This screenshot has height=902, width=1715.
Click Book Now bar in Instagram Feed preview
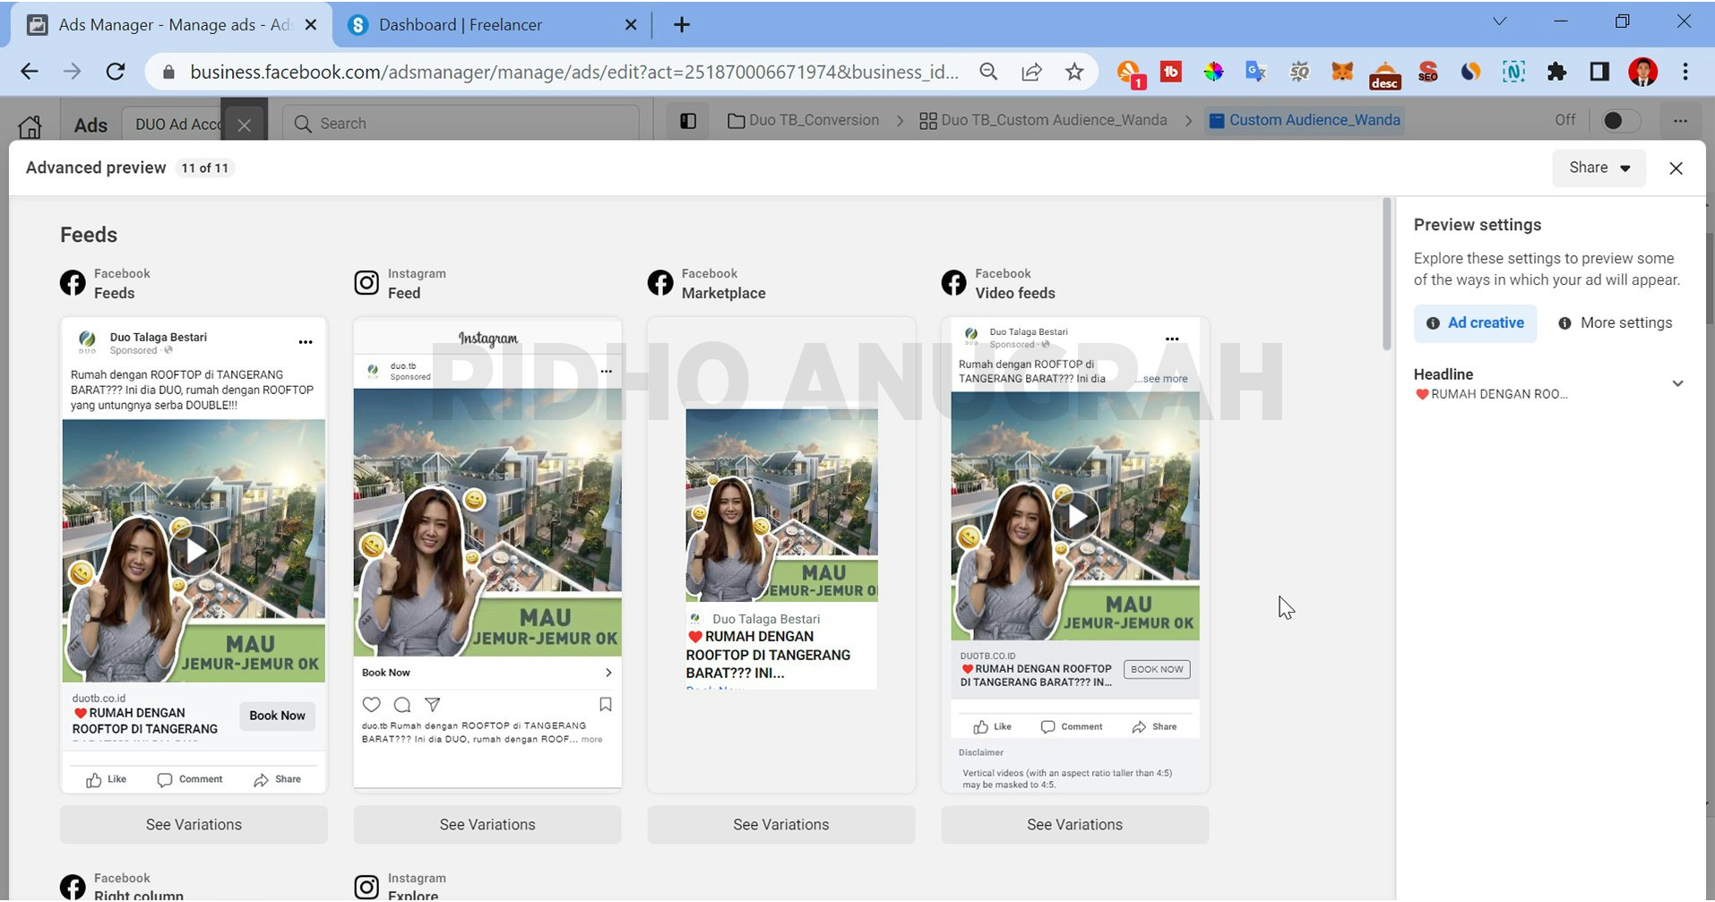pyautogui.click(x=487, y=673)
